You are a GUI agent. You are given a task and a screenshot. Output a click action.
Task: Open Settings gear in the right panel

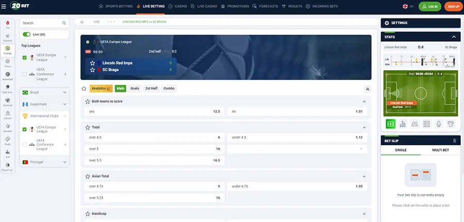[x=387, y=23]
